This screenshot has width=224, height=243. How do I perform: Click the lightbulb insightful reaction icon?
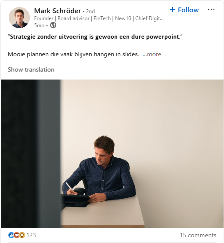22,235
